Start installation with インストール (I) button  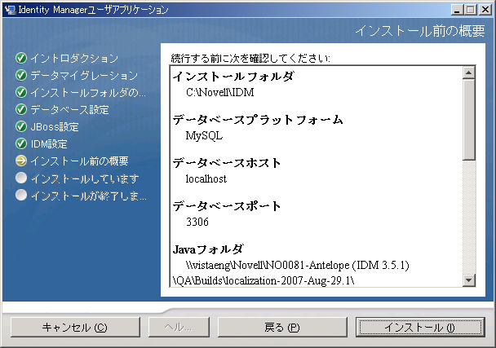pyautogui.click(x=420, y=328)
